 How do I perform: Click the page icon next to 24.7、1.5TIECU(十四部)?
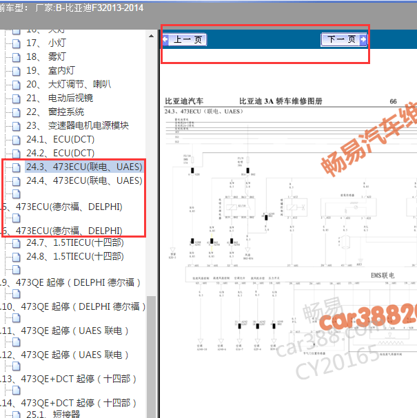click(17, 243)
